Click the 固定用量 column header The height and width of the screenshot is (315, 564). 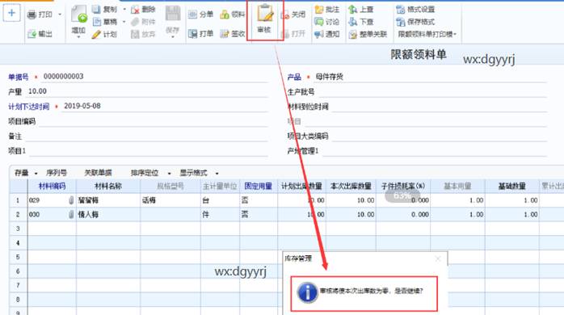click(x=259, y=187)
